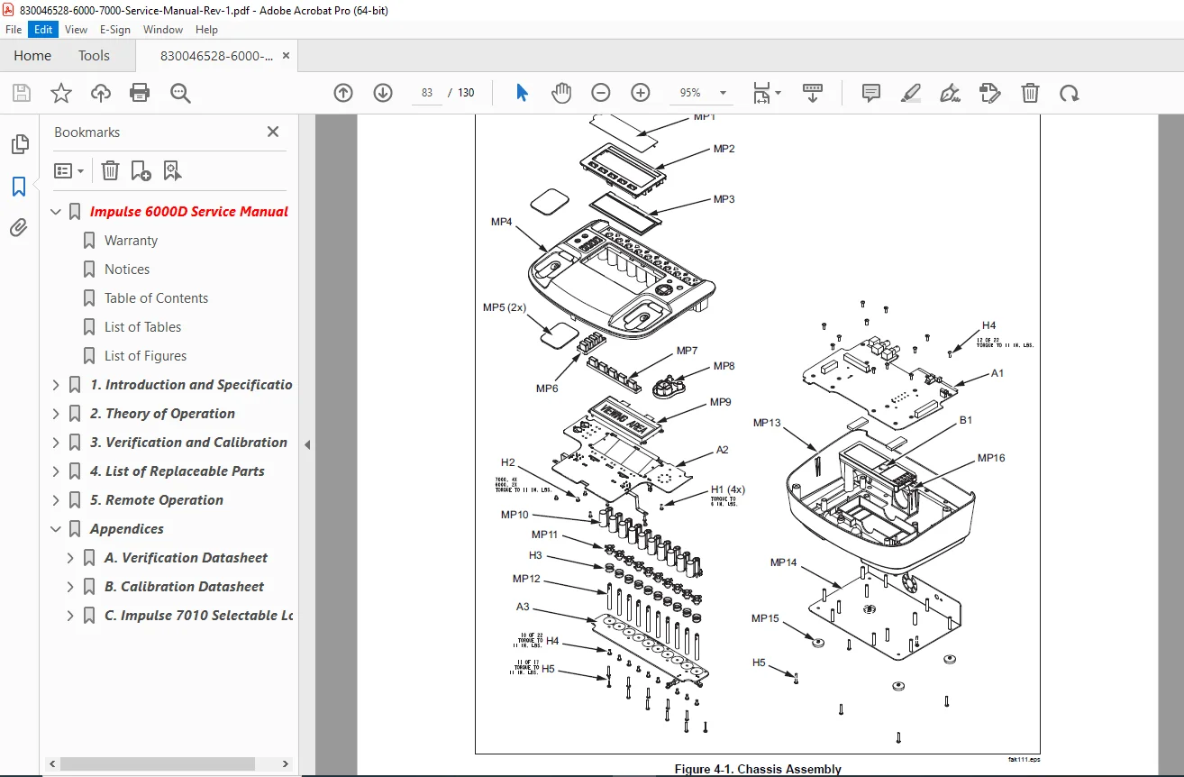Viewport: 1184px width, 777px height.
Task: Close the Bookmarks panel
Action: coord(273,132)
